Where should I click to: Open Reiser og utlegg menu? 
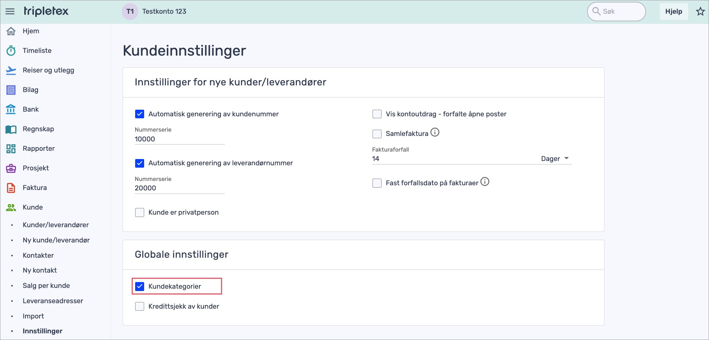point(48,70)
